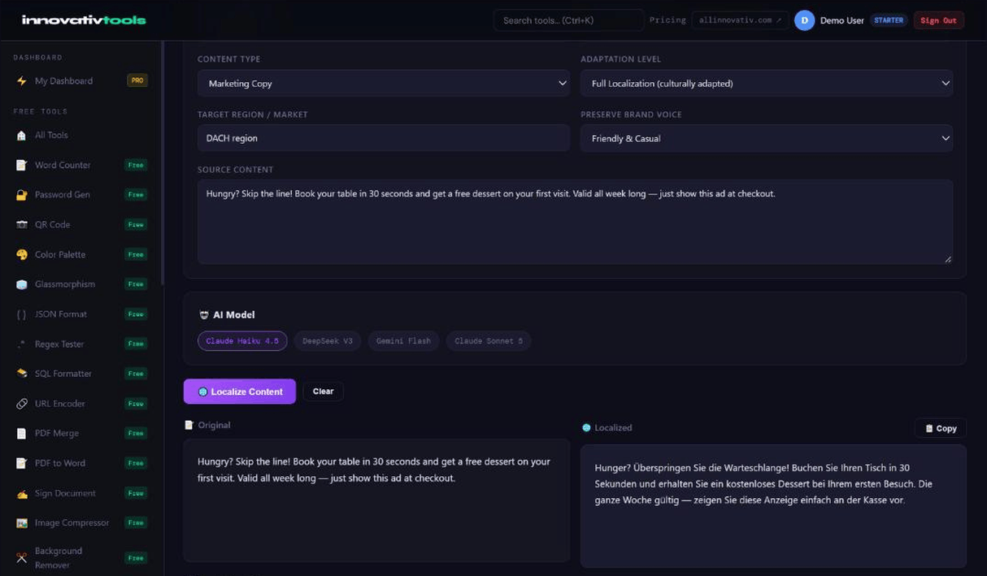The width and height of the screenshot is (987, 576).
Task: Open the Word Counter tool
Action: [x=81, y=165]
